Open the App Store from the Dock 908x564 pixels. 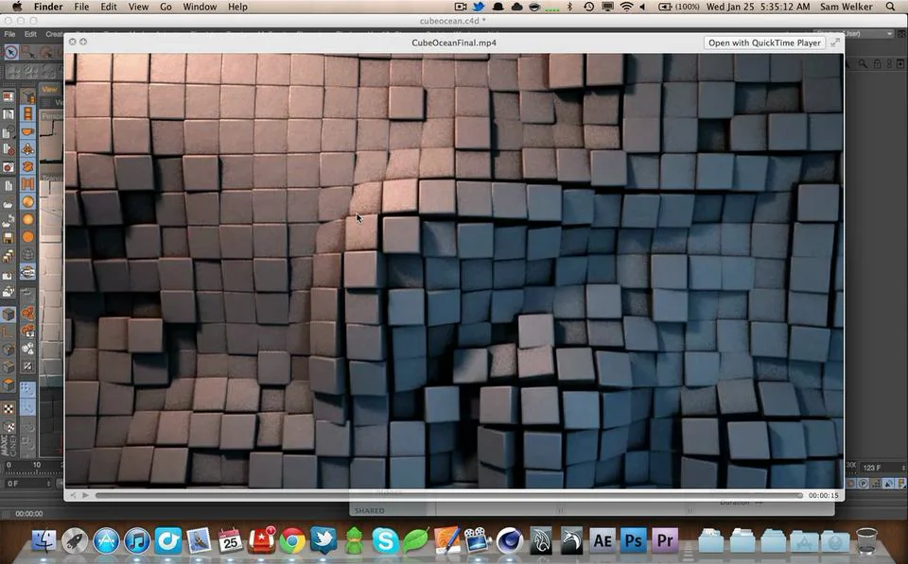pos(106,541)
